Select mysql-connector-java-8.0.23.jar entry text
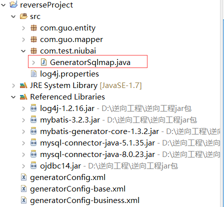The width and height of the screenshot is (224, 207). coord(97,154)
